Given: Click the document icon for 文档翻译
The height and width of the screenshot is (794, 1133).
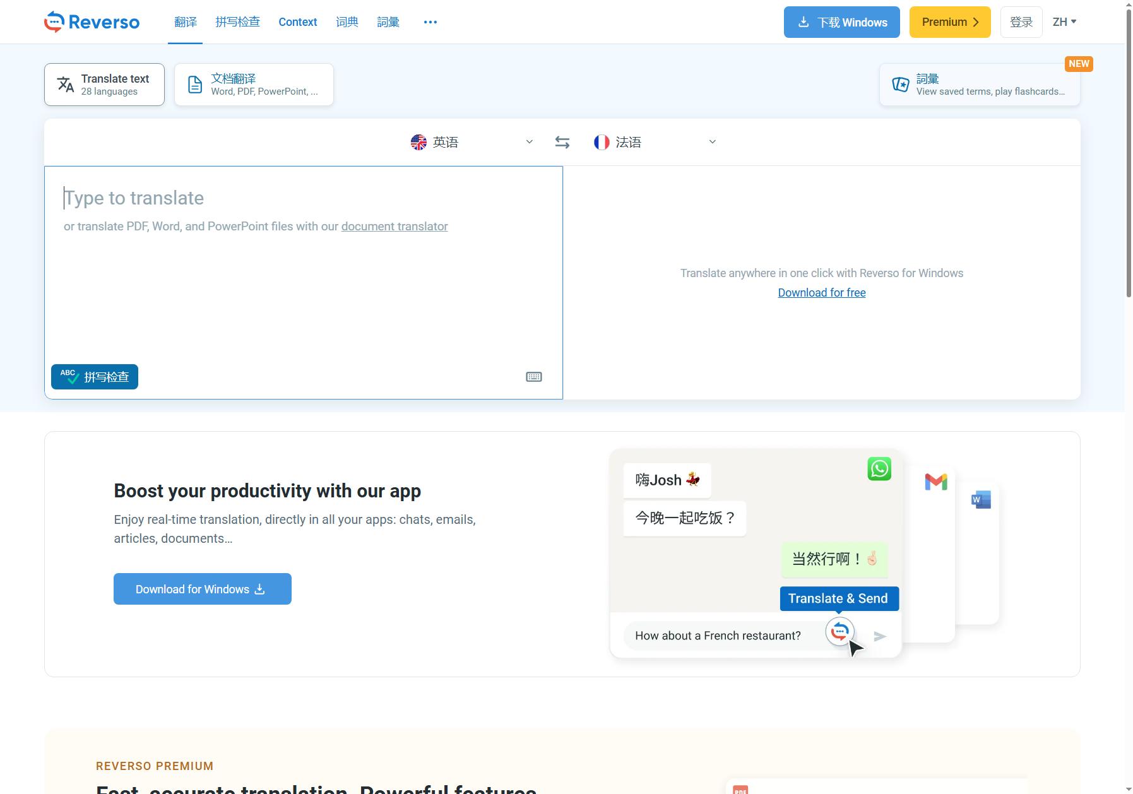Looking at the screenshot, I should [x=195, y=85].
